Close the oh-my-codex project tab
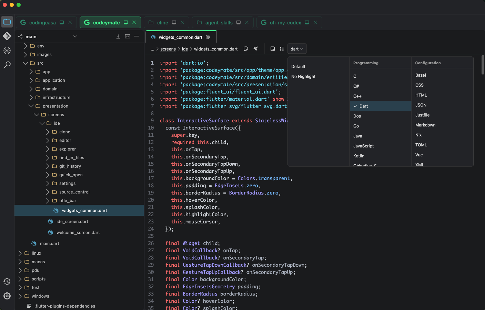 (315, 22)
